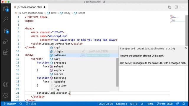
Task: Click the opening head tag on line 4
Action: click(29, 29)
